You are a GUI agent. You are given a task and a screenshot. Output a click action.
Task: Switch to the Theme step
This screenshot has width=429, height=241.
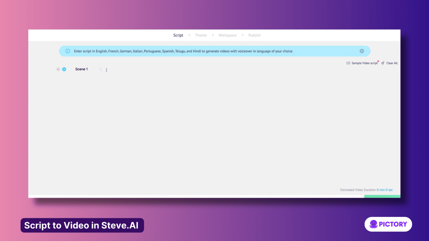click(201, 35)
